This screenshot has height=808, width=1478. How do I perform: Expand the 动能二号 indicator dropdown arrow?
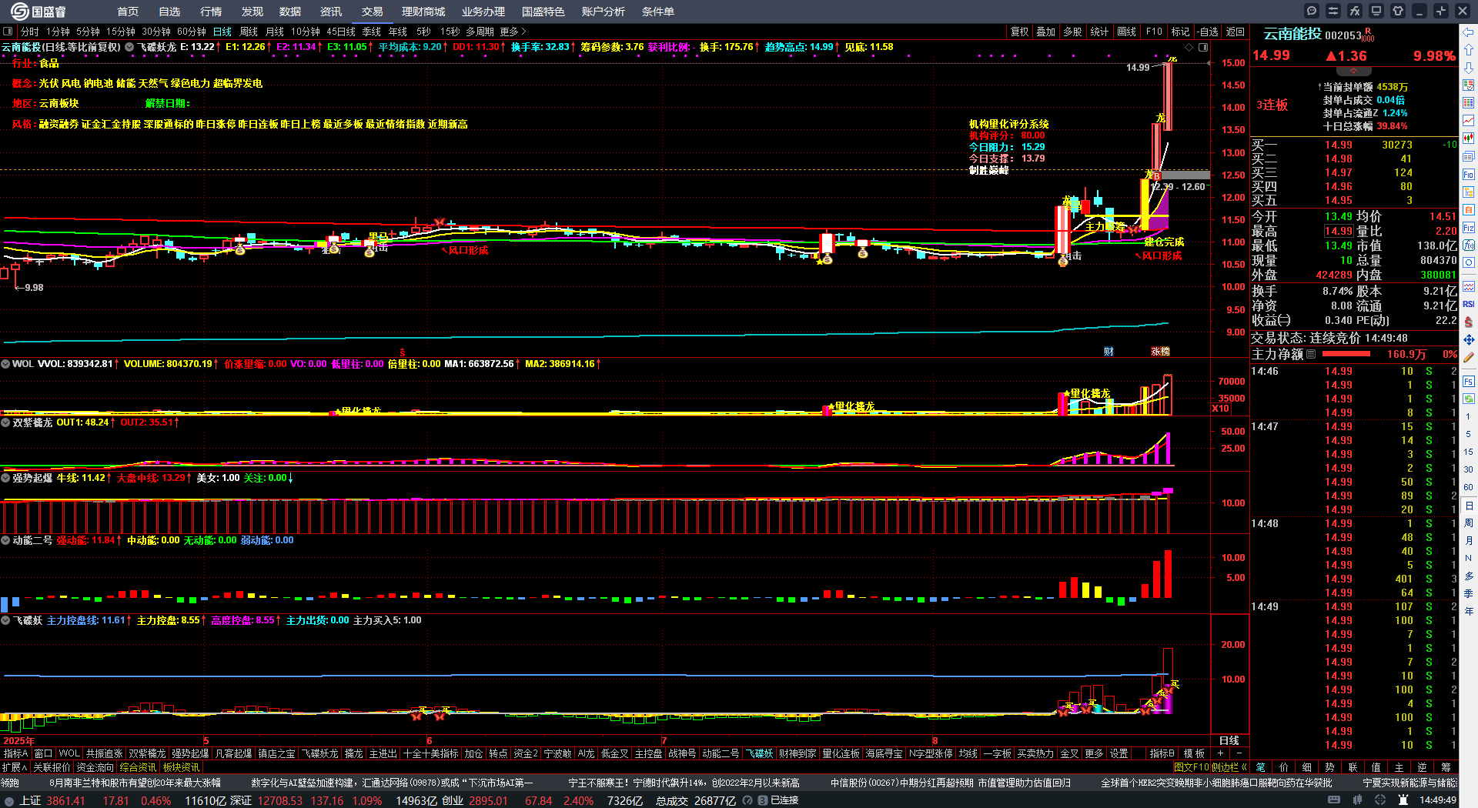tap(5, 540)
